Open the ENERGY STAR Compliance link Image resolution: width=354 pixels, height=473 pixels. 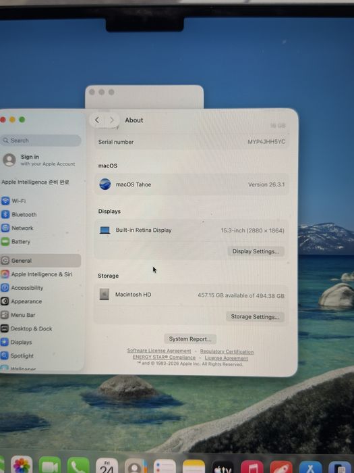click(x=164, y=357)
